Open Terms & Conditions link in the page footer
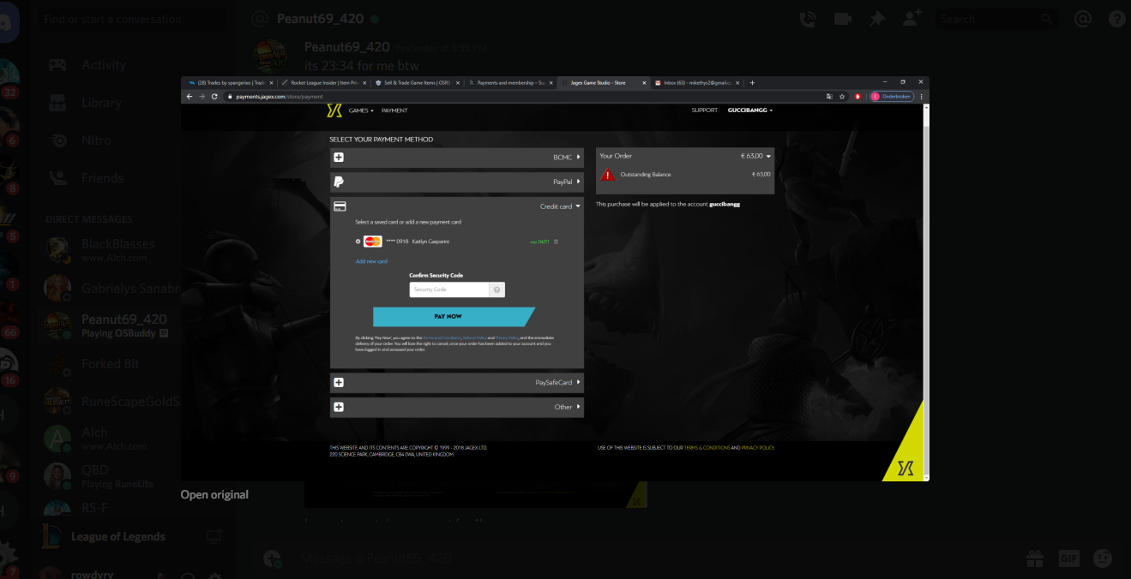 point(707,448)
